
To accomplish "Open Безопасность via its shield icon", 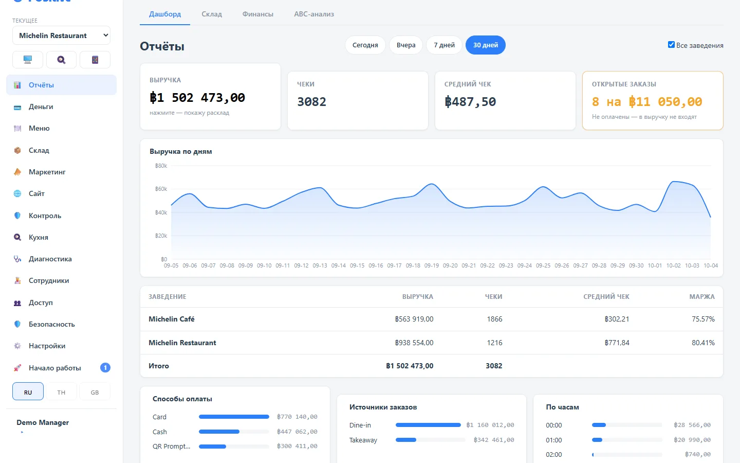I will pos(17,324).
